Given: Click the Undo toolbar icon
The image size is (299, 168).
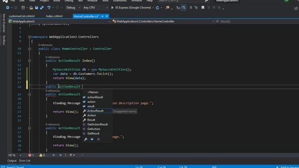Looking at the screenshot, I should coord(49,7).
